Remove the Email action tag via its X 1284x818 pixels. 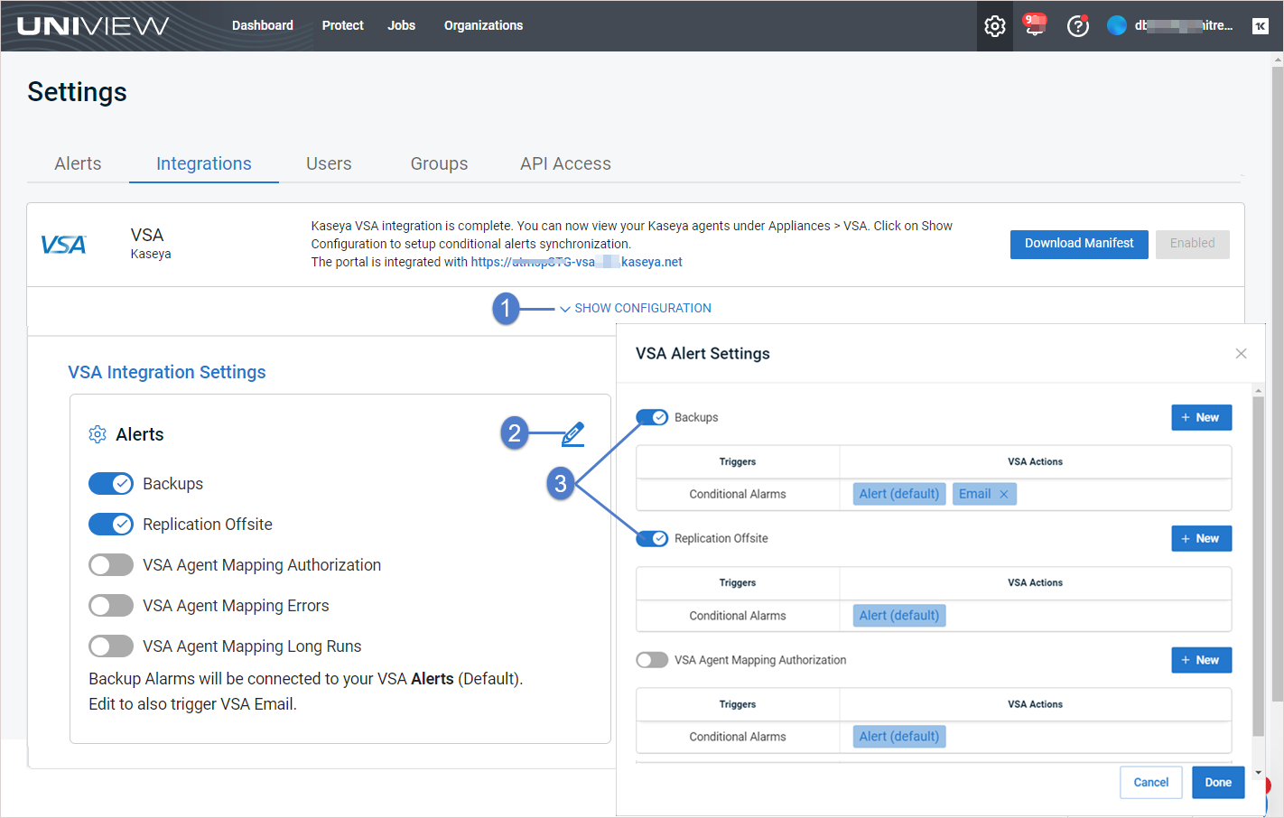(x=1003, y=494)
